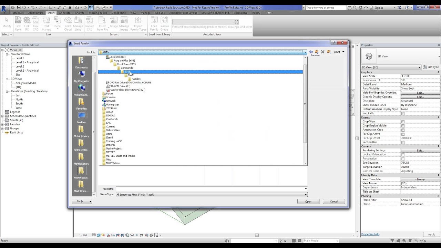
Task: Open the Tools dropdown button
Action: coord(82,201)
